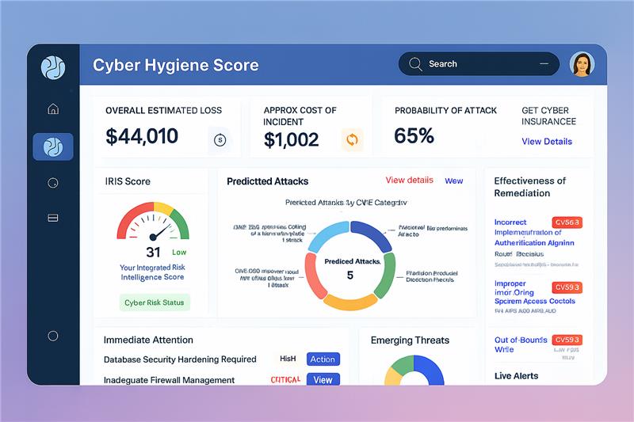
Task: Click the magnifier icon in search bar
Action: coord(415,64)
